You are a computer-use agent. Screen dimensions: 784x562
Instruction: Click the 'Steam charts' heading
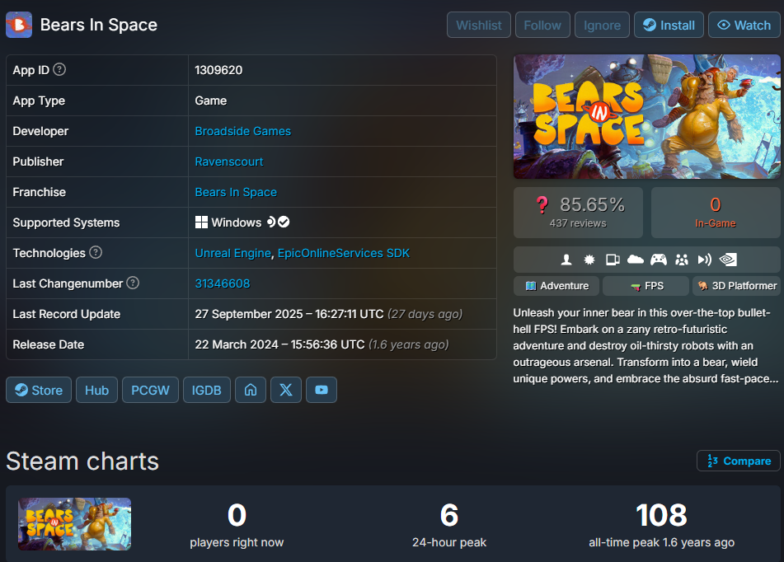click(82, 461)
